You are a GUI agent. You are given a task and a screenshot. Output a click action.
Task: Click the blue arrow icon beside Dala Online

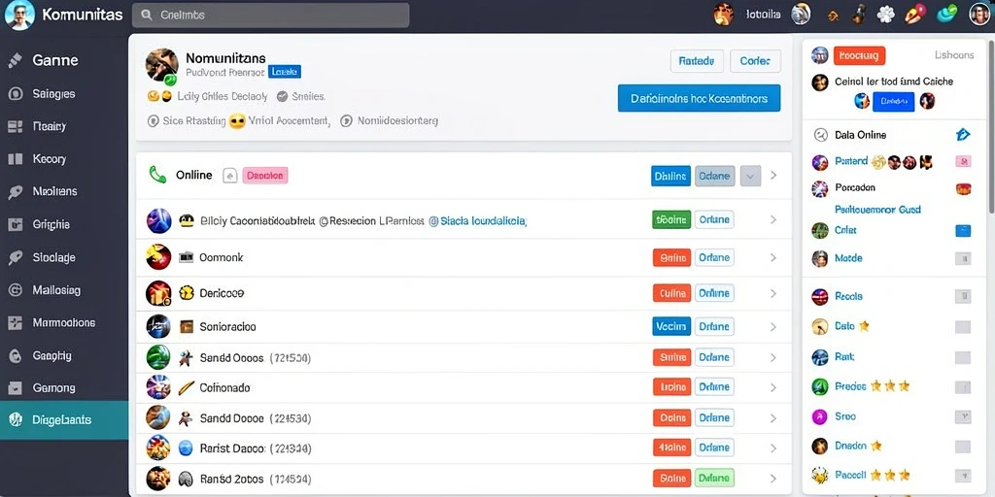click(x=962, y=134)
